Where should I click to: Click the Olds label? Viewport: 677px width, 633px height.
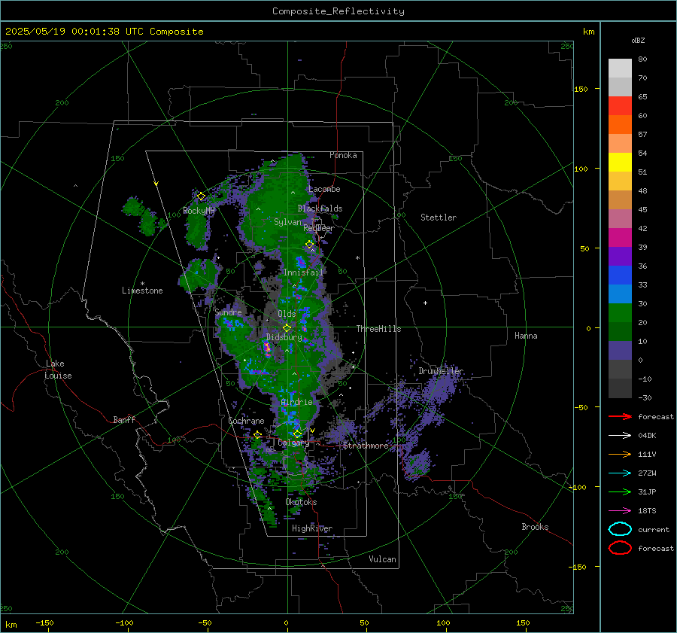point(287,314)
